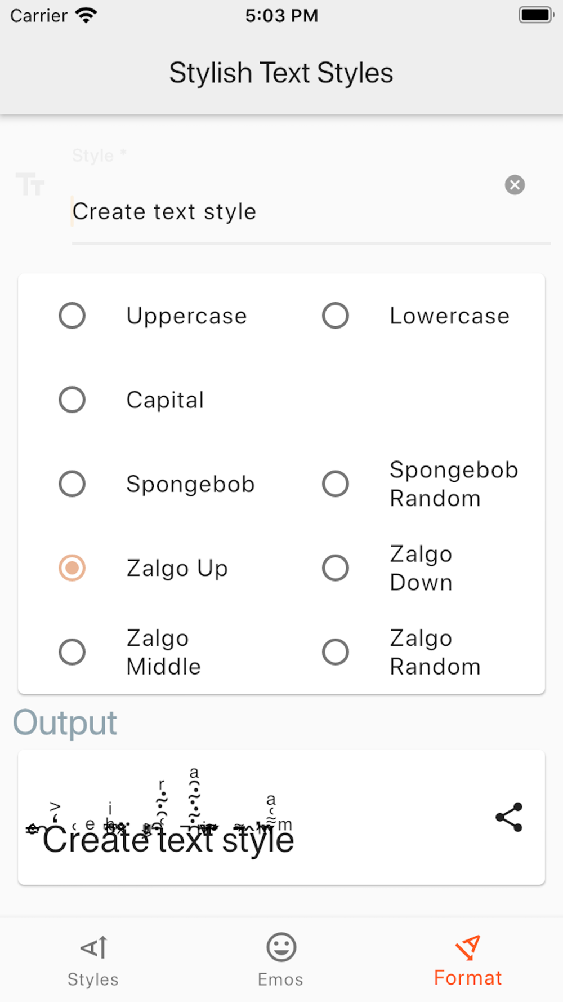Open the Emos smiley icon

pos(281,947)
